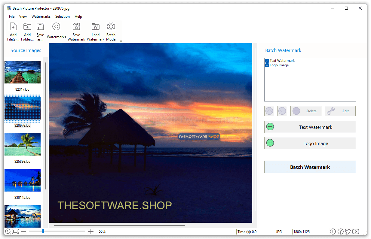The image size is (371, 239).
Task: Add a new Text Watermark with green plus button
Action: tap(310, 127)
